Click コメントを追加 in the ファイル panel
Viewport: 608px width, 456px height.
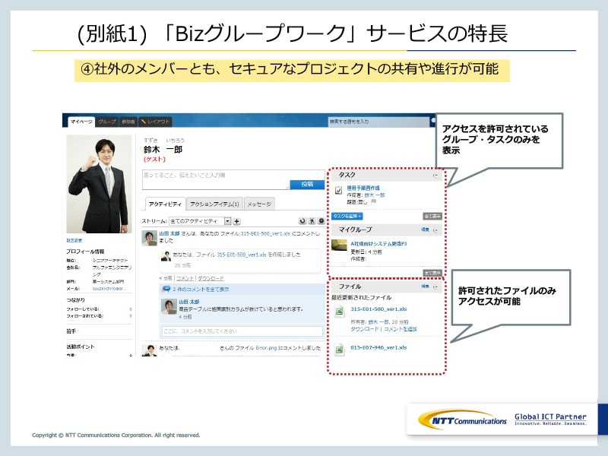pyautogui.click(x=401, y=329)
